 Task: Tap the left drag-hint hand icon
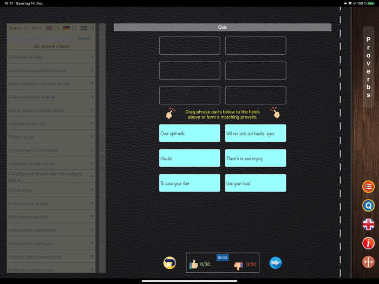(171, 113)
